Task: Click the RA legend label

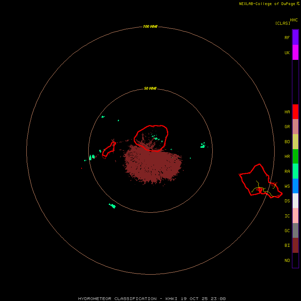Action: [x=287, y=172]
